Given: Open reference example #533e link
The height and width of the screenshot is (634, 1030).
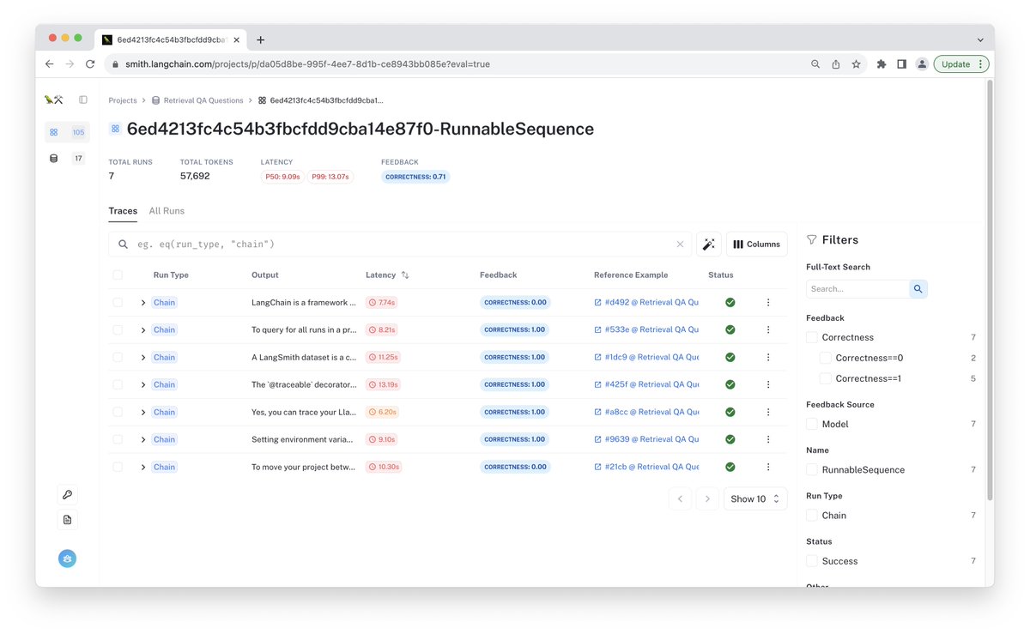Looking at the screenshot, I should (x=646, y=330).
